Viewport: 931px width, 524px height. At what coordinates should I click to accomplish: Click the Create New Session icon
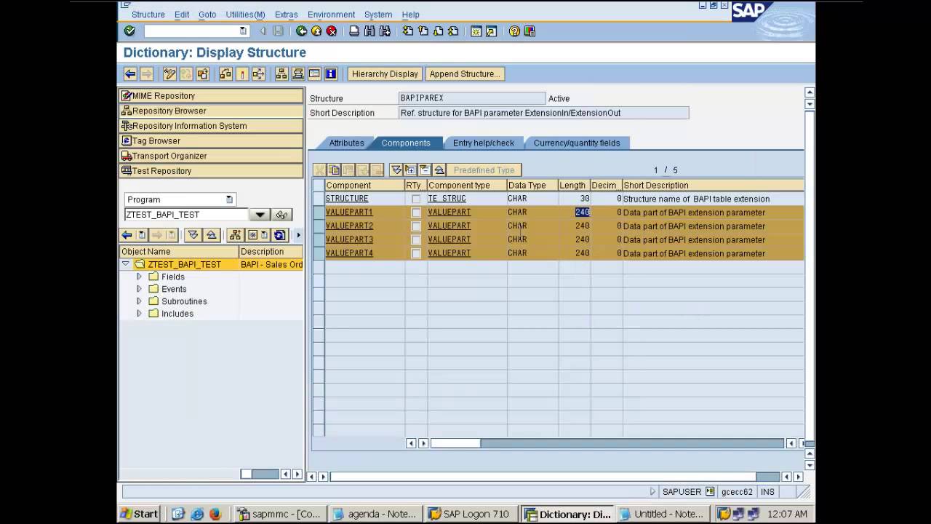tap(476, 31)
